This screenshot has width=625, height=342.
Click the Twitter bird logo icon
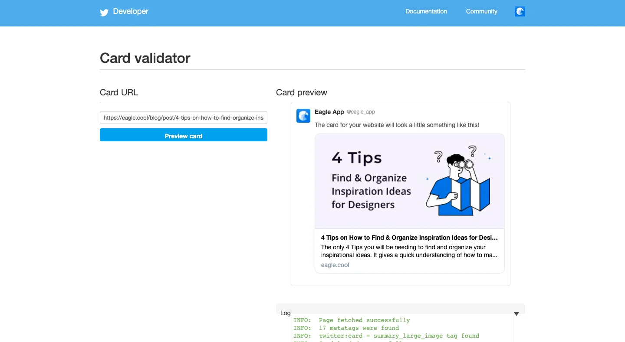pos(104,12)
